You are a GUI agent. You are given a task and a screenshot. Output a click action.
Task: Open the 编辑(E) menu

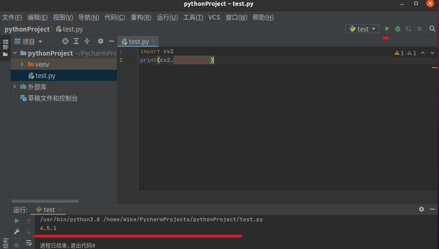point(37,17)
